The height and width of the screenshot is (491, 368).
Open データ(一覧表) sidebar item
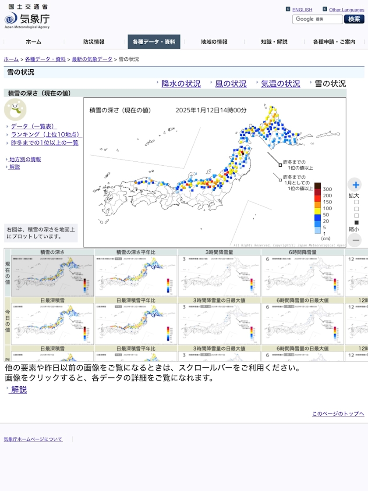pyautogui.click(x=34, y=126)
